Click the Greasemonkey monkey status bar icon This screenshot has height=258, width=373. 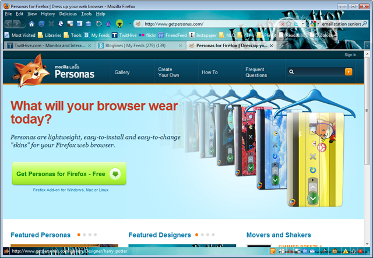pyautogui.click(x=335, y=251)
